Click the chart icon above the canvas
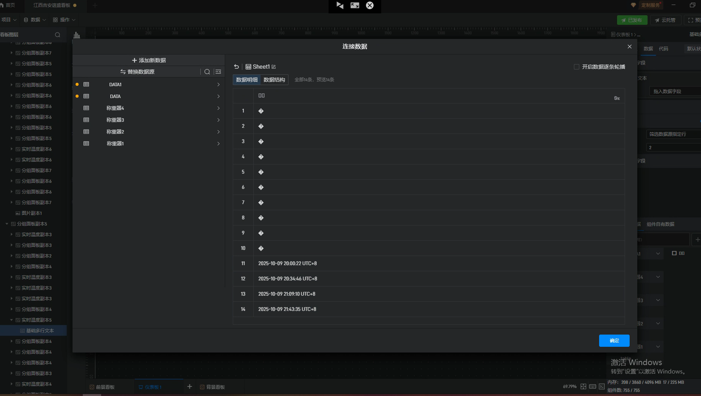The width and height of the screenshot is (701, 396). click(x=77, y=35)
